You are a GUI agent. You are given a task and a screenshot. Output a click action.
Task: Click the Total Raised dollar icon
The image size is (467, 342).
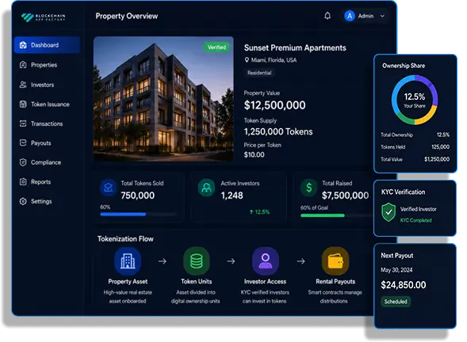(309, 188)
